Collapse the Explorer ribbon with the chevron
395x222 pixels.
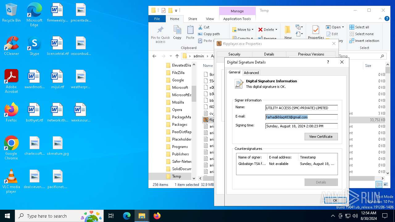(380, 19)
